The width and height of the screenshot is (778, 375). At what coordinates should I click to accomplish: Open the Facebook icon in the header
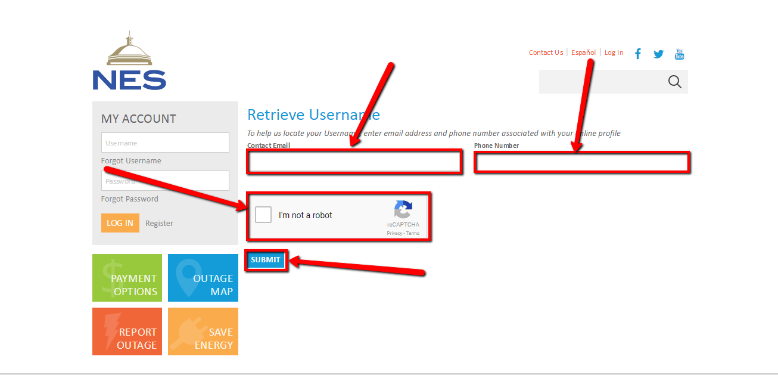coord(637,54)
